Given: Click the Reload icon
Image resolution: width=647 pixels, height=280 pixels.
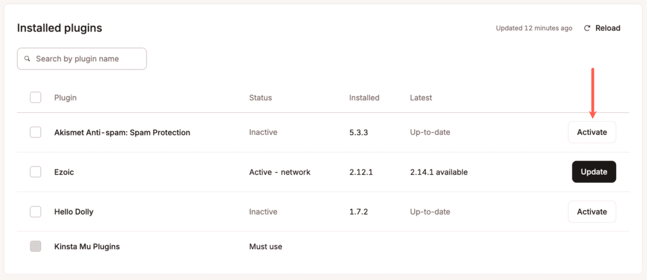Looking at the screenshot, I should (x=587, y=28).
